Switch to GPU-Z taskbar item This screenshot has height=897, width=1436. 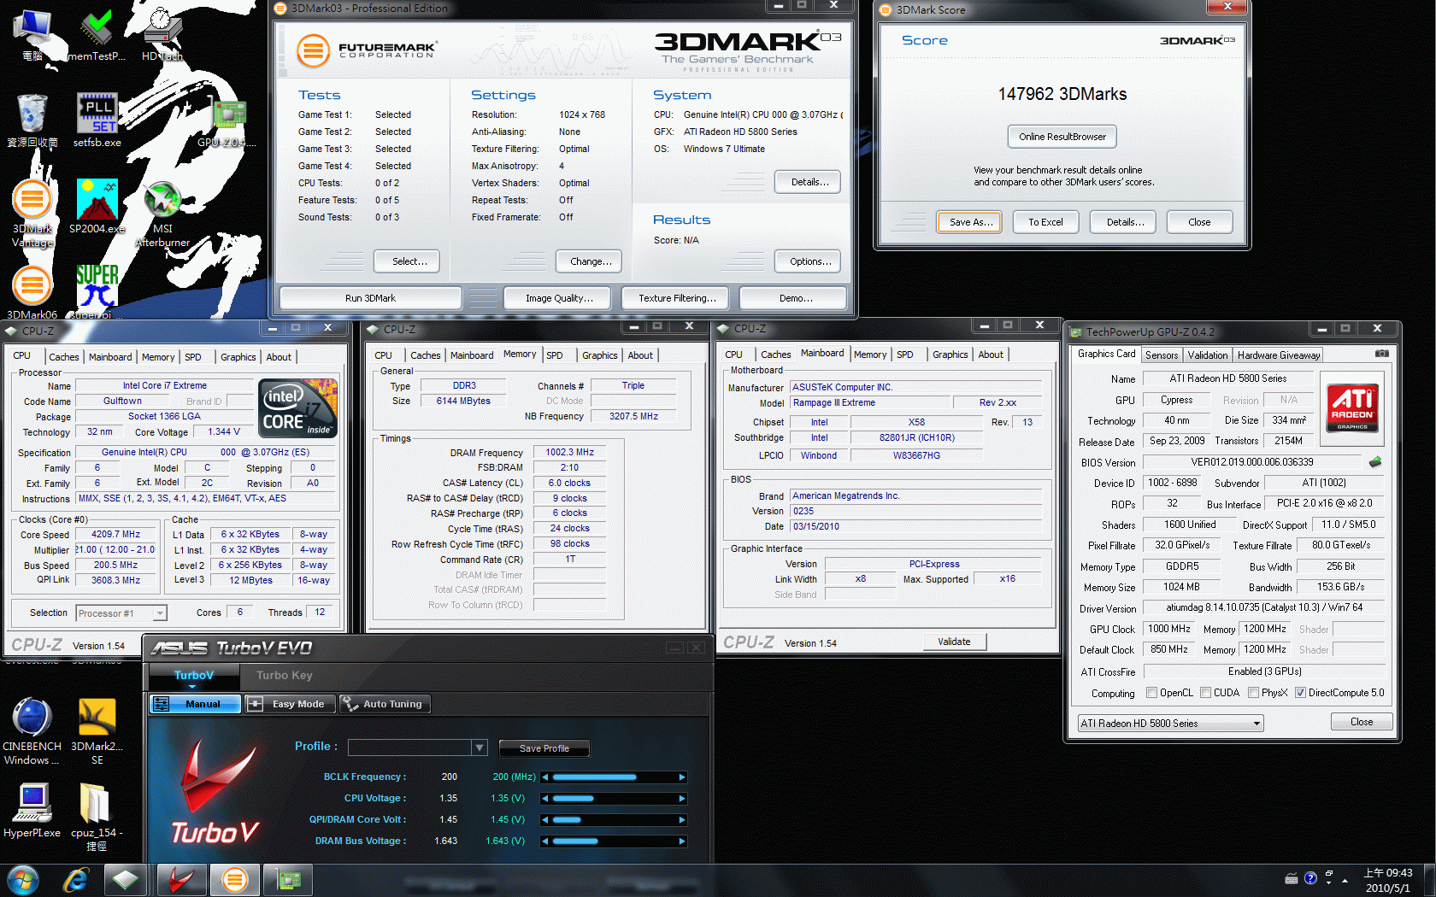pyautogui.click(x=287, y=879)
